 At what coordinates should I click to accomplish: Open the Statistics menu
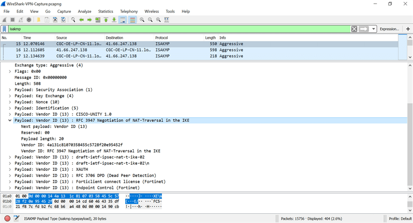106,11
